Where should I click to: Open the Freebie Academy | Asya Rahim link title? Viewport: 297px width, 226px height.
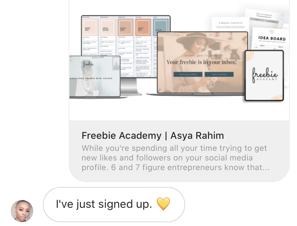(153, 136)
